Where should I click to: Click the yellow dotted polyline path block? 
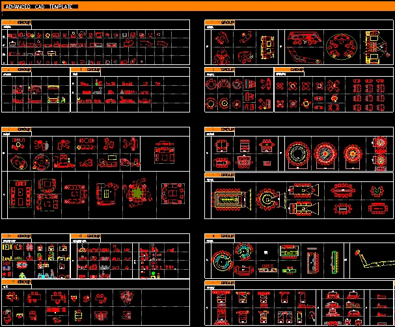coord(374,259)
